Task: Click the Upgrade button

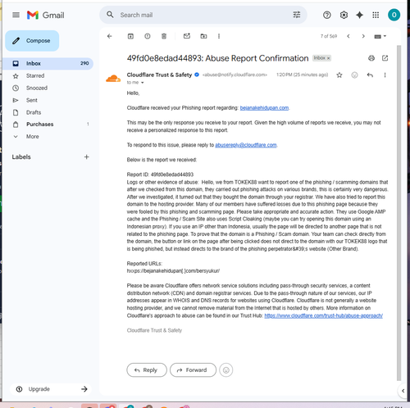Action: coord(51,389)
